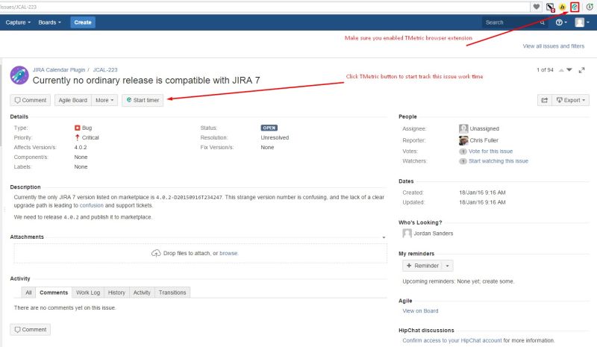Open the View on Board link
Viewport: 597px width, 347px height.
[420, 311]
